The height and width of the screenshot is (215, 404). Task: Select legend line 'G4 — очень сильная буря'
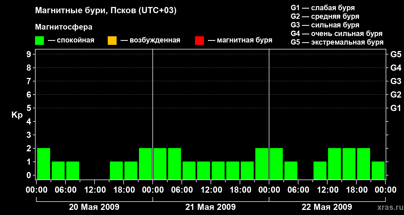337,34
